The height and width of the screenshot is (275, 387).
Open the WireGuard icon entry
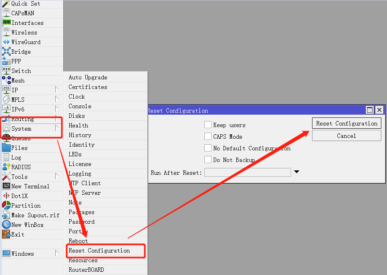coord(6,42)
